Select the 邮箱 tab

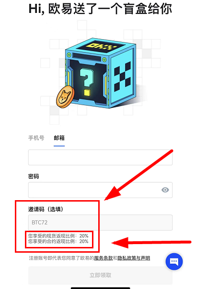click(59, 138)
